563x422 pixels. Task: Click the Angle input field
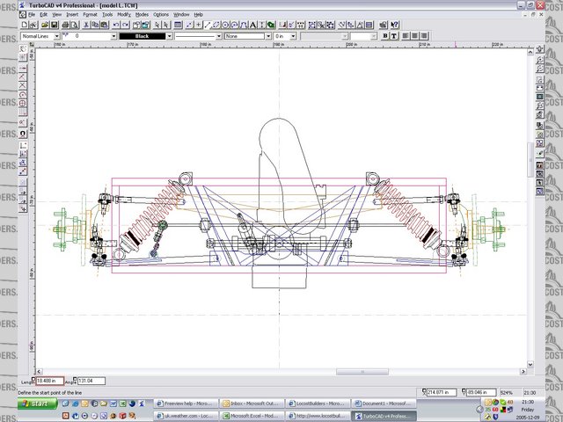click(91, 381)
